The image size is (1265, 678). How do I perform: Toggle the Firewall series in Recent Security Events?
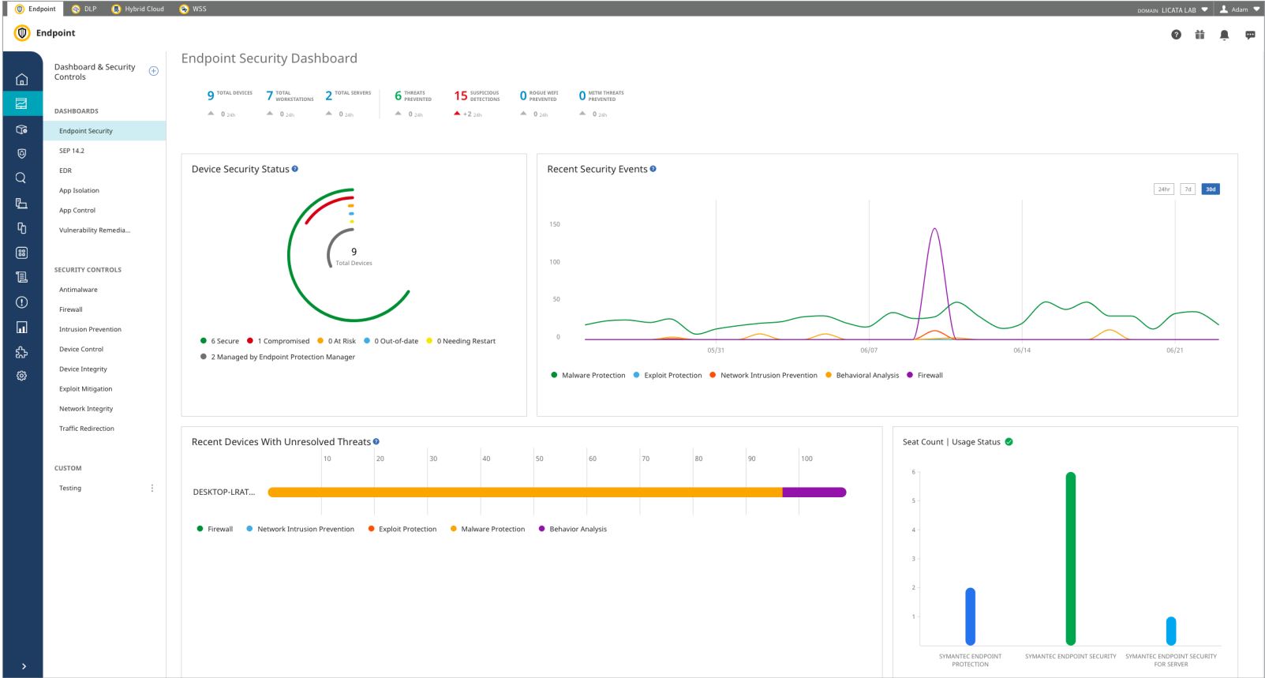tap(925, 376)
